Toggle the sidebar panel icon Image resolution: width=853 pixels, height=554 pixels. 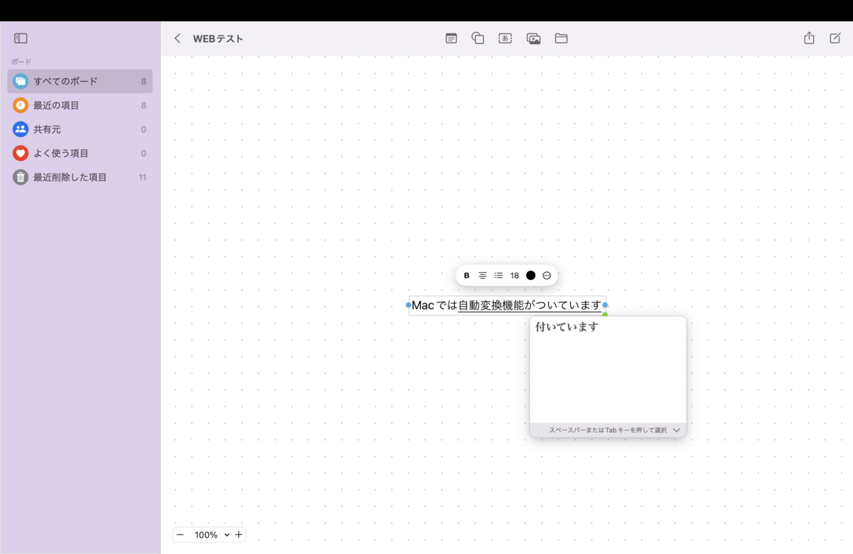tap(21, 38)
